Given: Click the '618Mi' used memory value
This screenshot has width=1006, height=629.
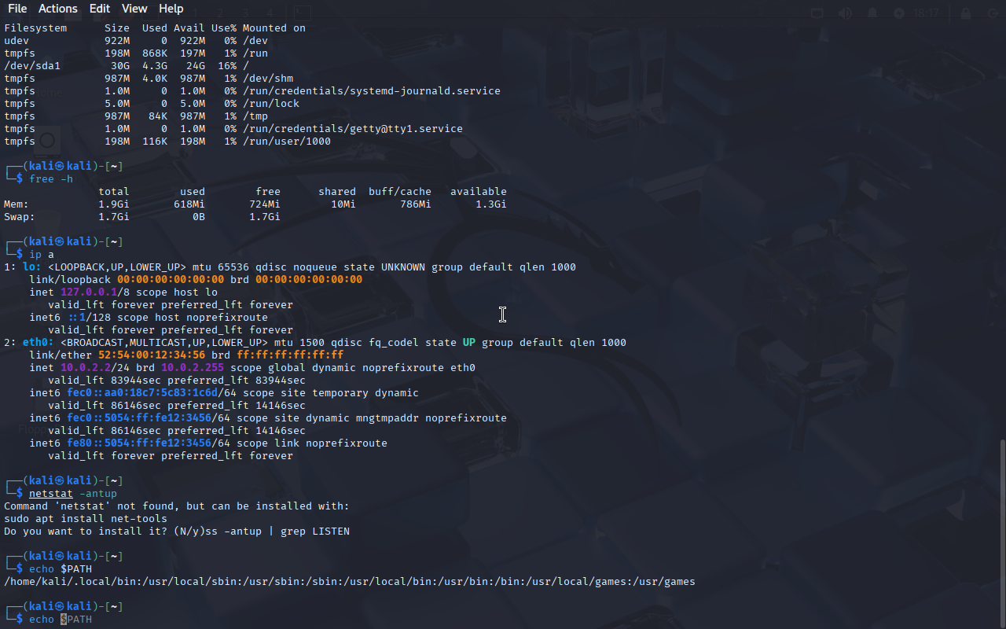Looking at the screenshot, I should pos(189,204).
